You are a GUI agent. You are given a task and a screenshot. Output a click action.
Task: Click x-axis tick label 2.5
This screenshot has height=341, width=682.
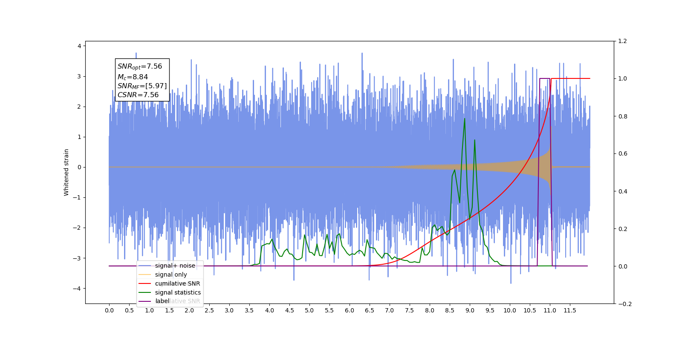[x=209, y=310]
